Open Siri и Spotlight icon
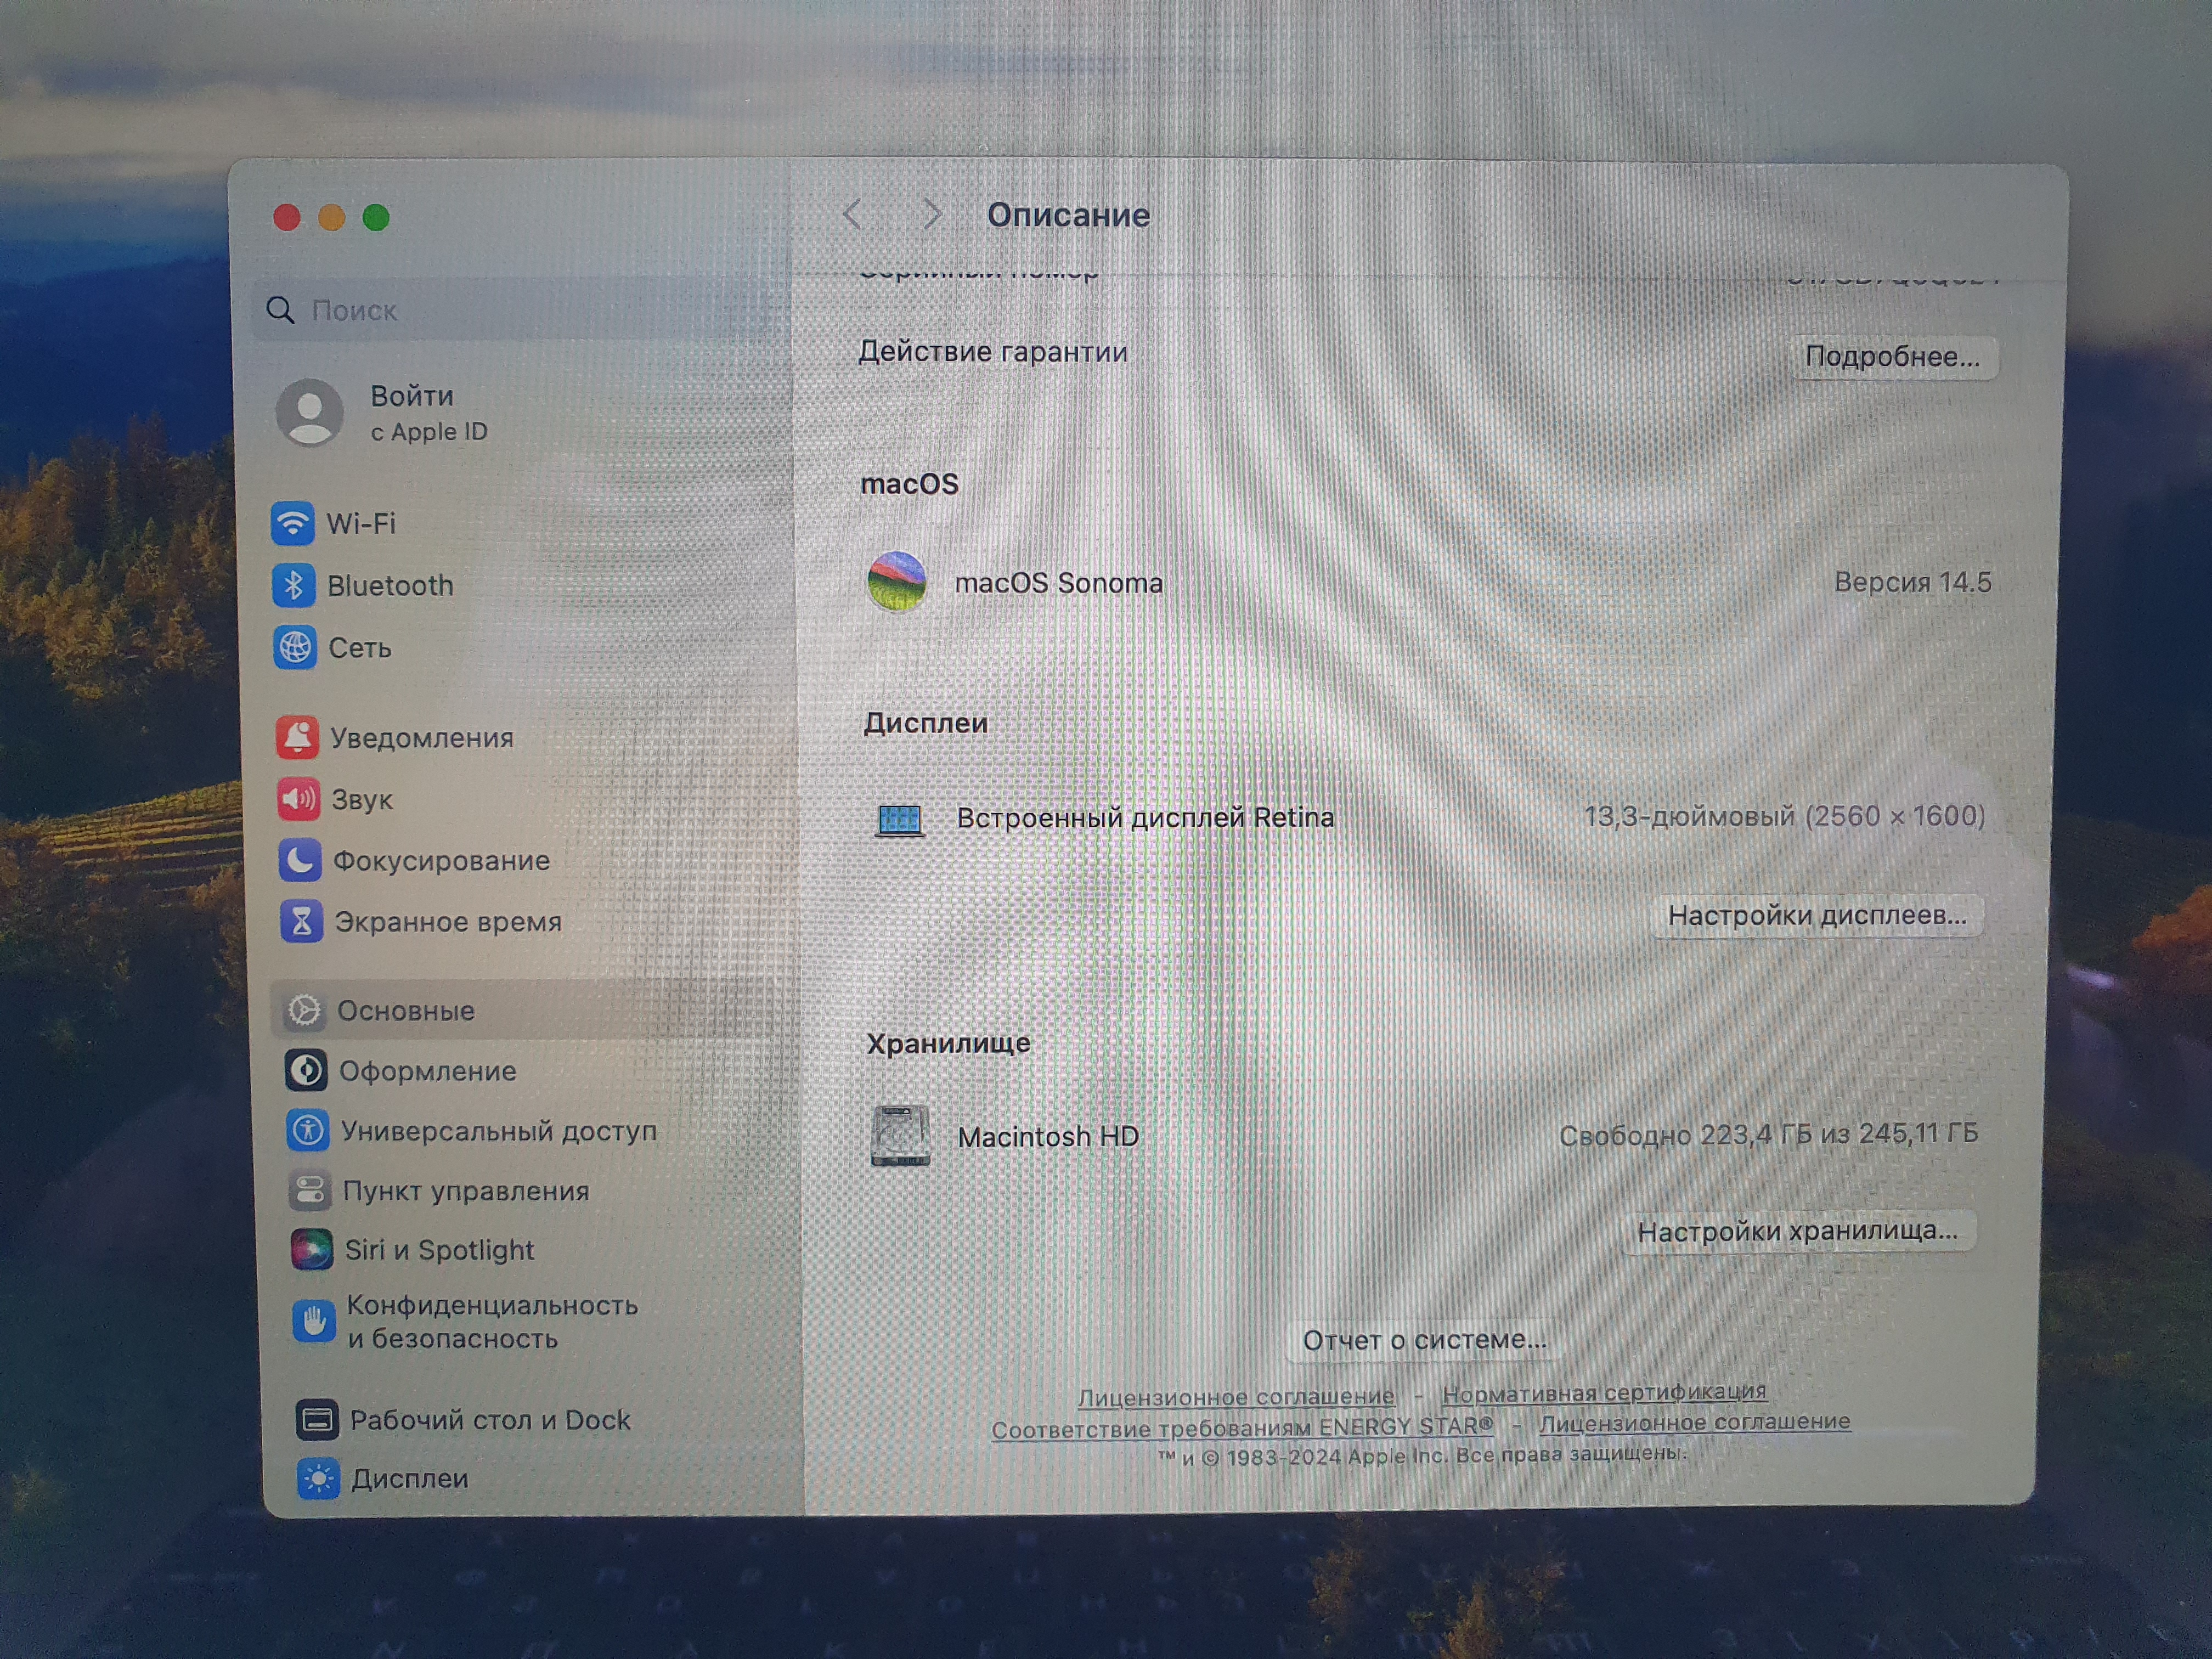Viewport: 2212px width, 1659px height. pyautogui.click(x=311, y=1249)
